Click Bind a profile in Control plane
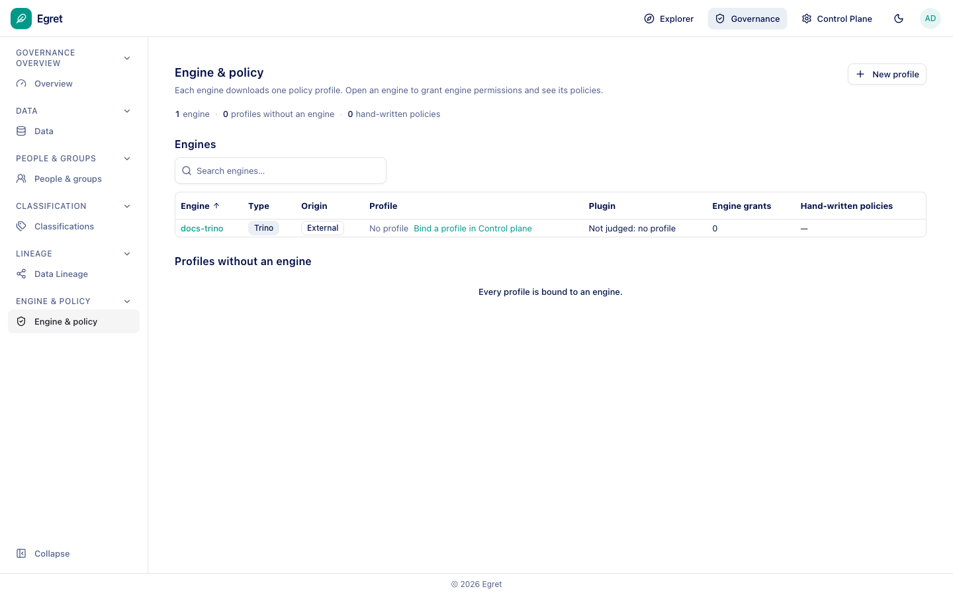 [473, 228]
